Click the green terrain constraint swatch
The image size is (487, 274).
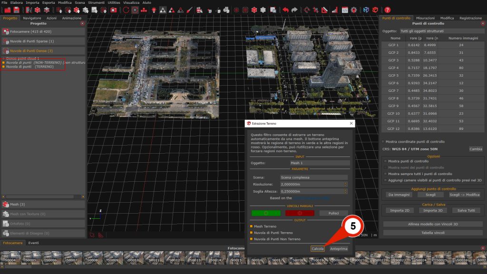(x=266, y=213)
